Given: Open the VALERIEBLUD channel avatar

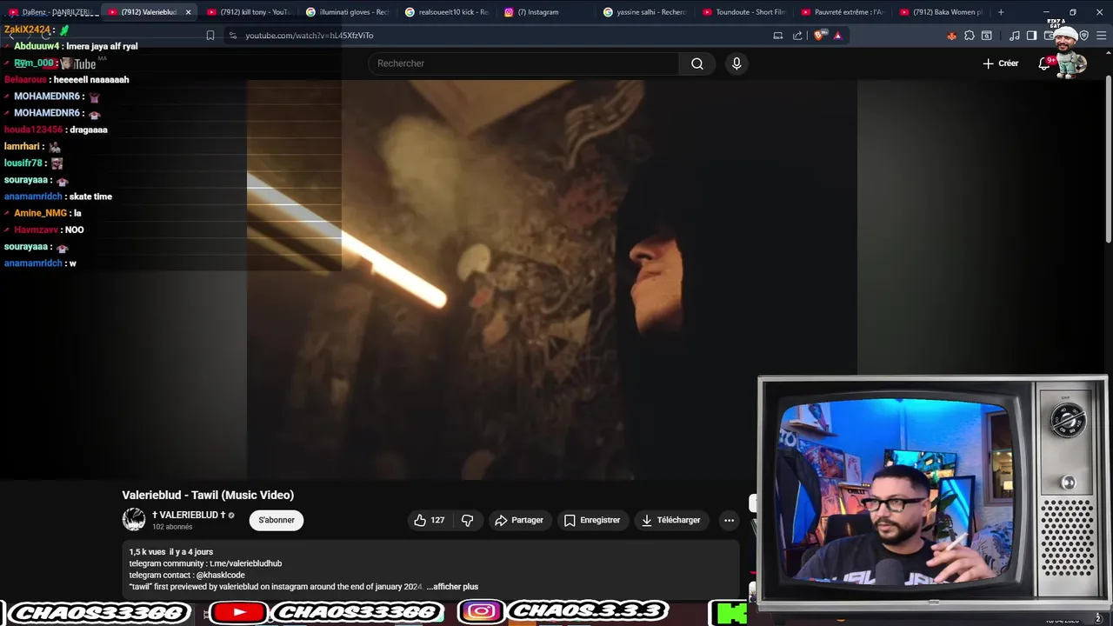Looking at the screenshot, I should tap(134, 520).
